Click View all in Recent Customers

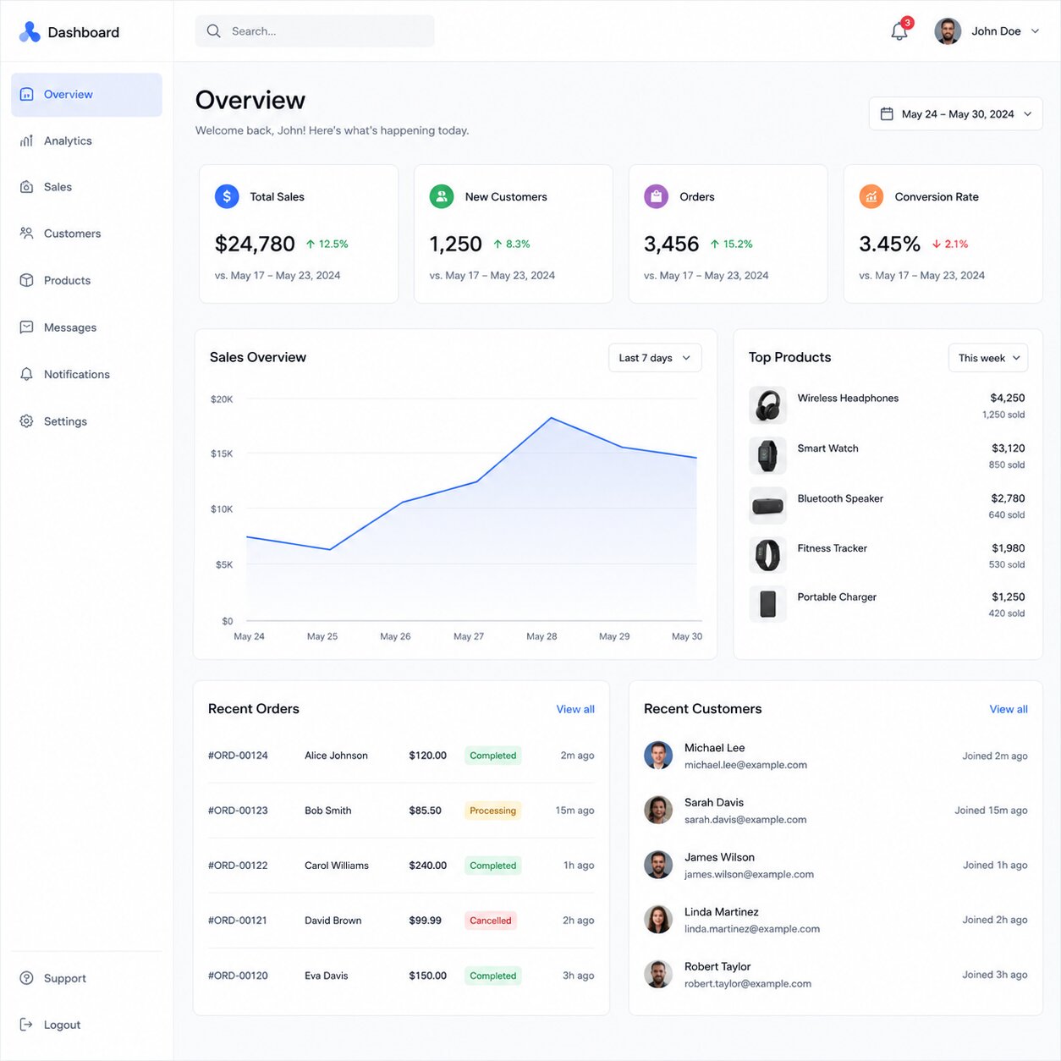click(x=1009, y=709)
